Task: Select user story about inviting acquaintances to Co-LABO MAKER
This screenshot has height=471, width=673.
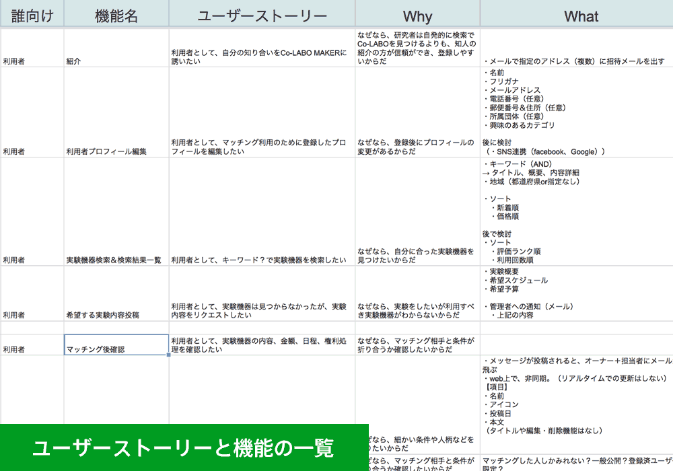Action: [x=262, y=57]
